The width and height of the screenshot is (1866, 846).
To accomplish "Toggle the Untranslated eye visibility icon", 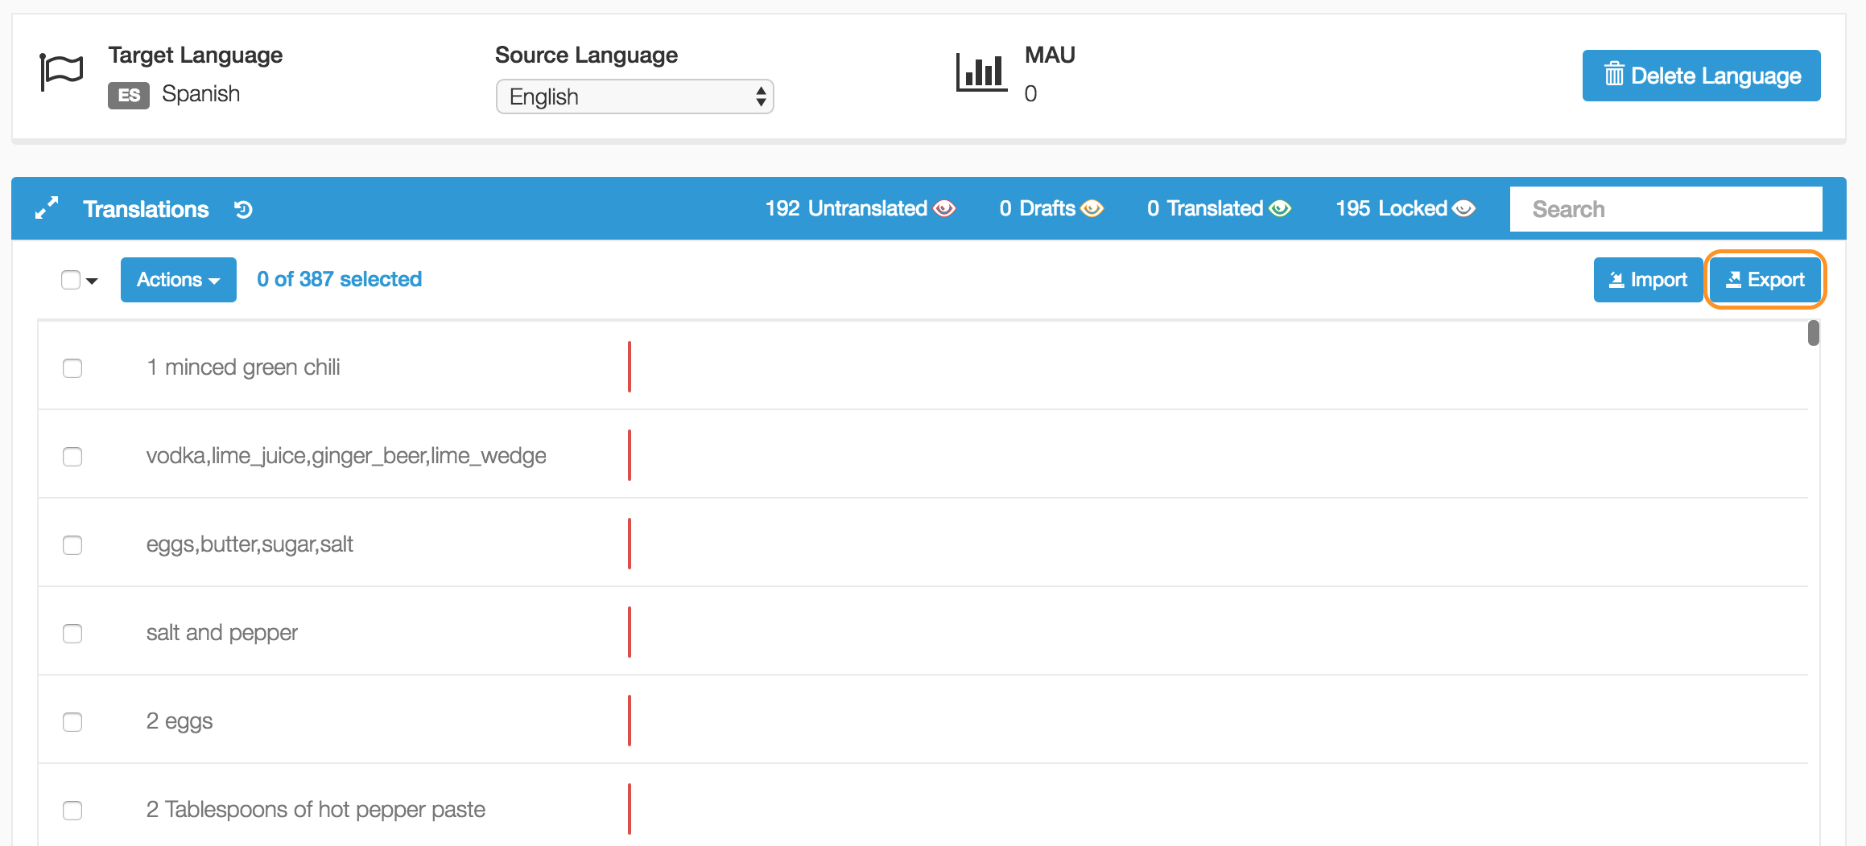I will coord(944,208).
